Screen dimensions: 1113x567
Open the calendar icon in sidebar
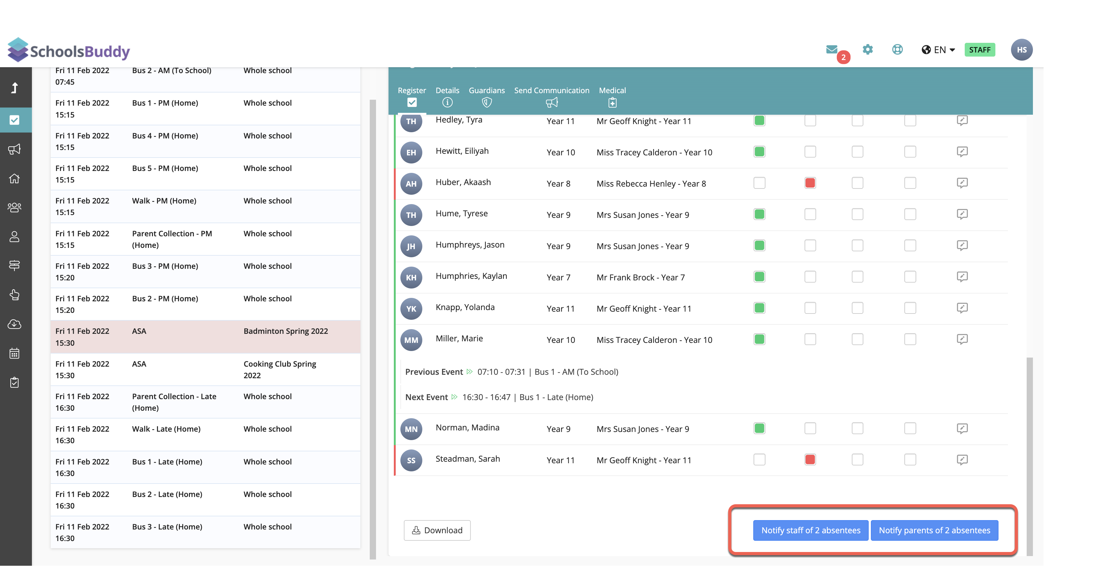pos(15,353)
